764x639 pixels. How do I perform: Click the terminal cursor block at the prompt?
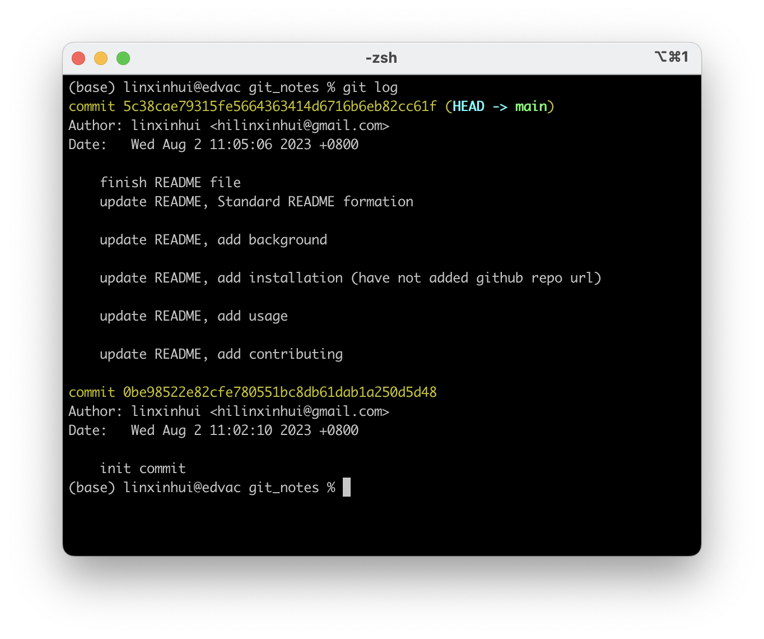click(x=347, y=487)
